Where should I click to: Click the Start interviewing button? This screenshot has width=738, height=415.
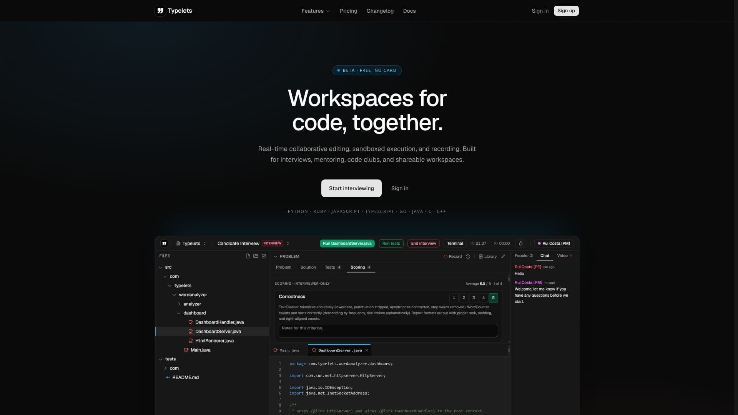351,188
